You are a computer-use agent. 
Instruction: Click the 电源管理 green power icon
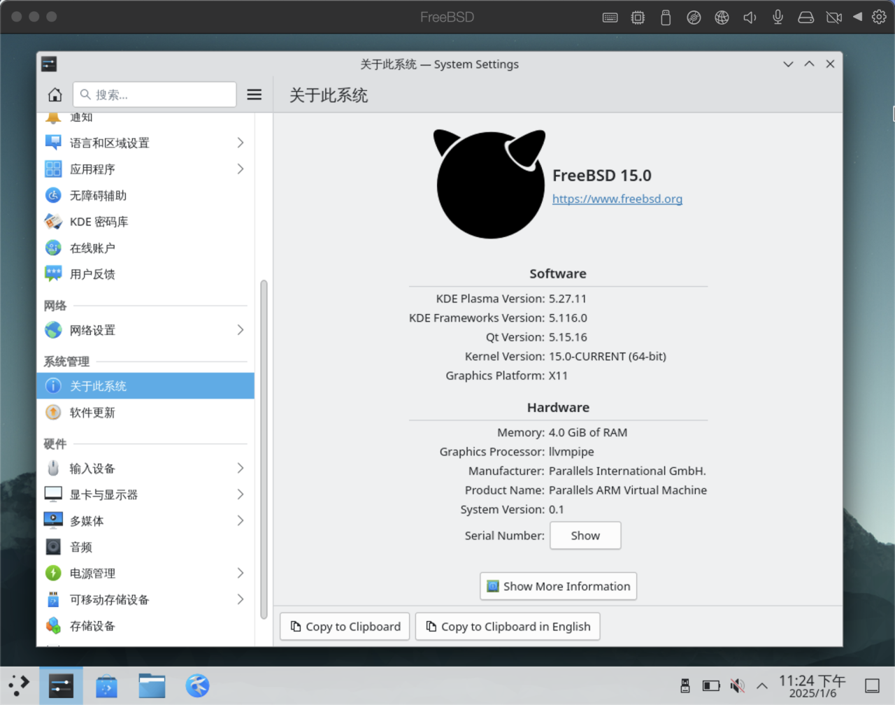click(53, 574)
